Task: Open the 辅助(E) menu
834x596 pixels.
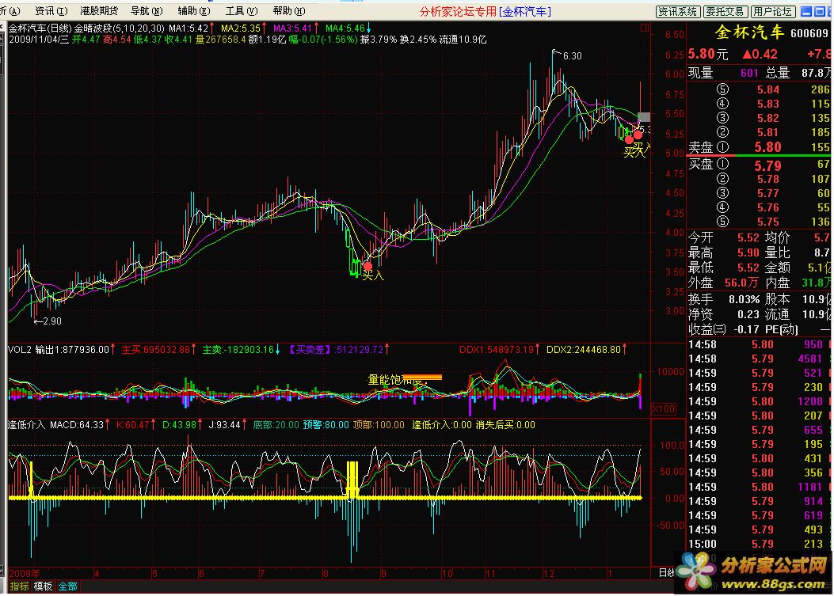Action: (193, 10)
